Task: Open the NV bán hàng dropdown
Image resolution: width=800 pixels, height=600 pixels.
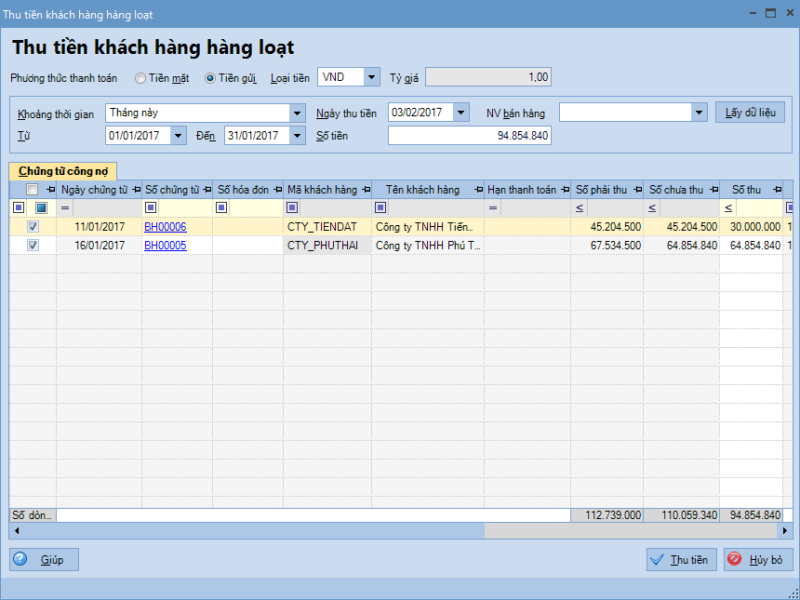Action: click(x=700, y=113)
